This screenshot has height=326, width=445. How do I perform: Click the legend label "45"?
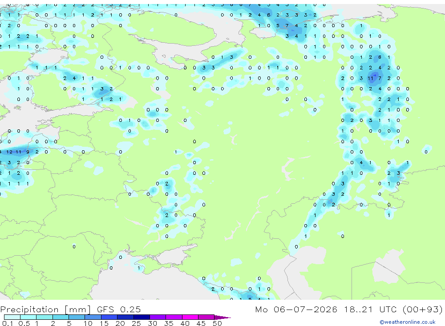coord(201,323)
